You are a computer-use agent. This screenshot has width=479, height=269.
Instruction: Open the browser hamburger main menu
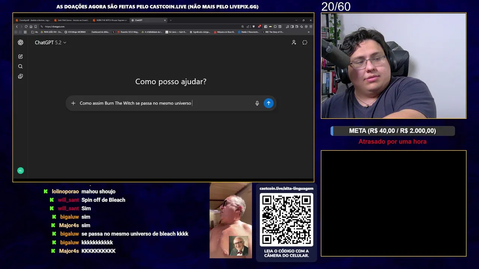(x=311, y=27)
